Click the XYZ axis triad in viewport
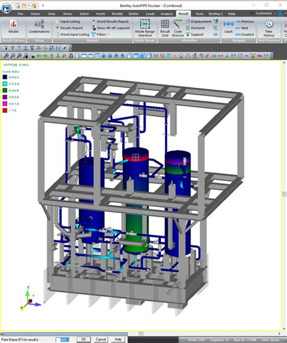 pyautogui.click(x=32, y=298)
